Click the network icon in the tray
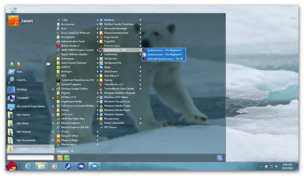 coord(272,167)
